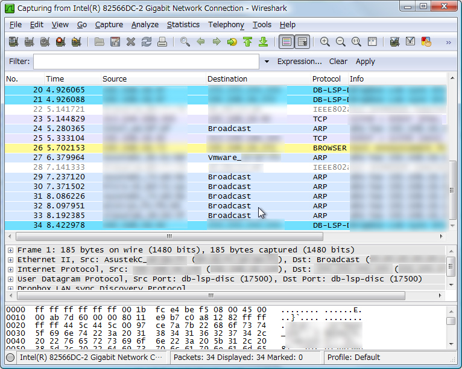462x369 pixels.
Task: Select packet 34 at time 8.422978
Action: click(x=226, y=225)
